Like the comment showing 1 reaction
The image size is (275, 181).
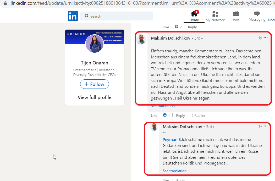click(x=154, y=116)
